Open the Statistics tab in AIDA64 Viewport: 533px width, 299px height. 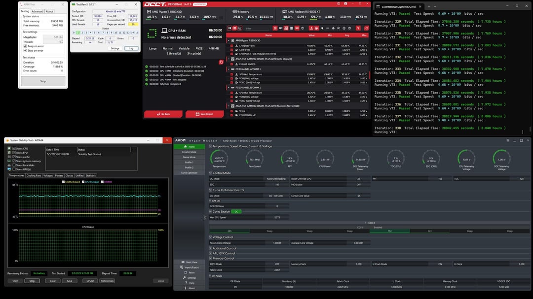91,175
